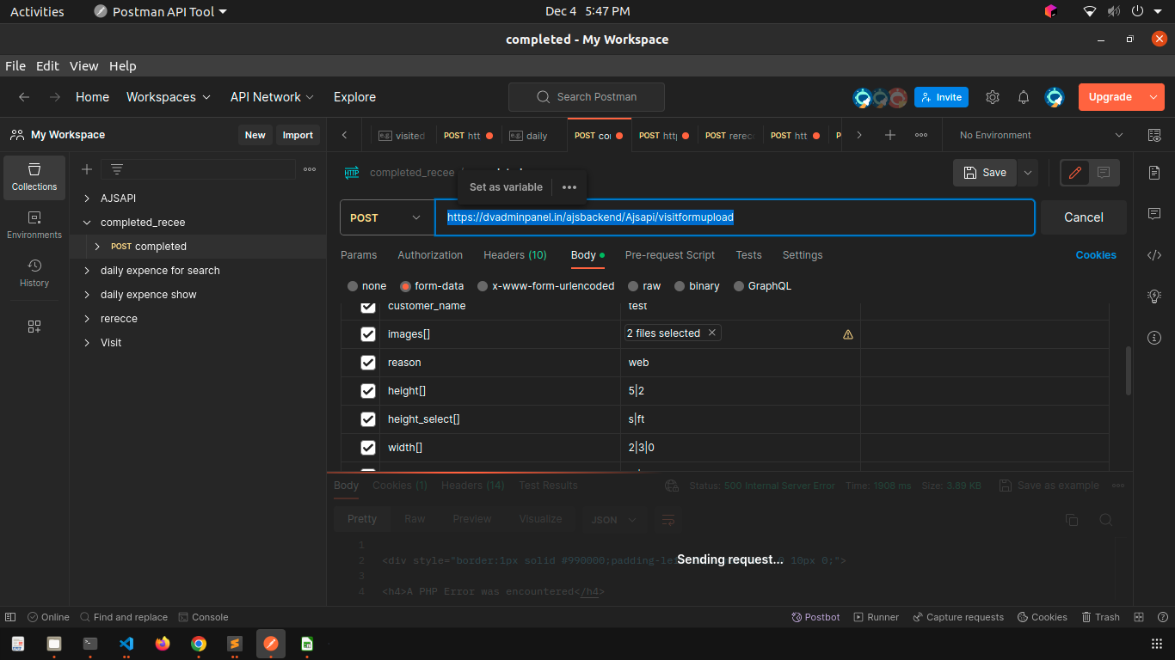
Task: Open the user avatar menu in the header
Action: pos(1055,97)
